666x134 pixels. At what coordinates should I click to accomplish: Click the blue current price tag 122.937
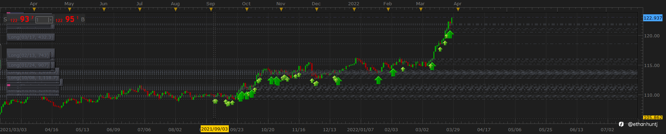click(653, 18)
